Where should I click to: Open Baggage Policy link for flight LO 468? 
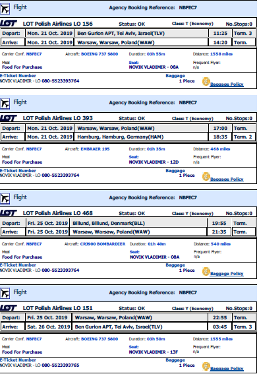point(227,274)
